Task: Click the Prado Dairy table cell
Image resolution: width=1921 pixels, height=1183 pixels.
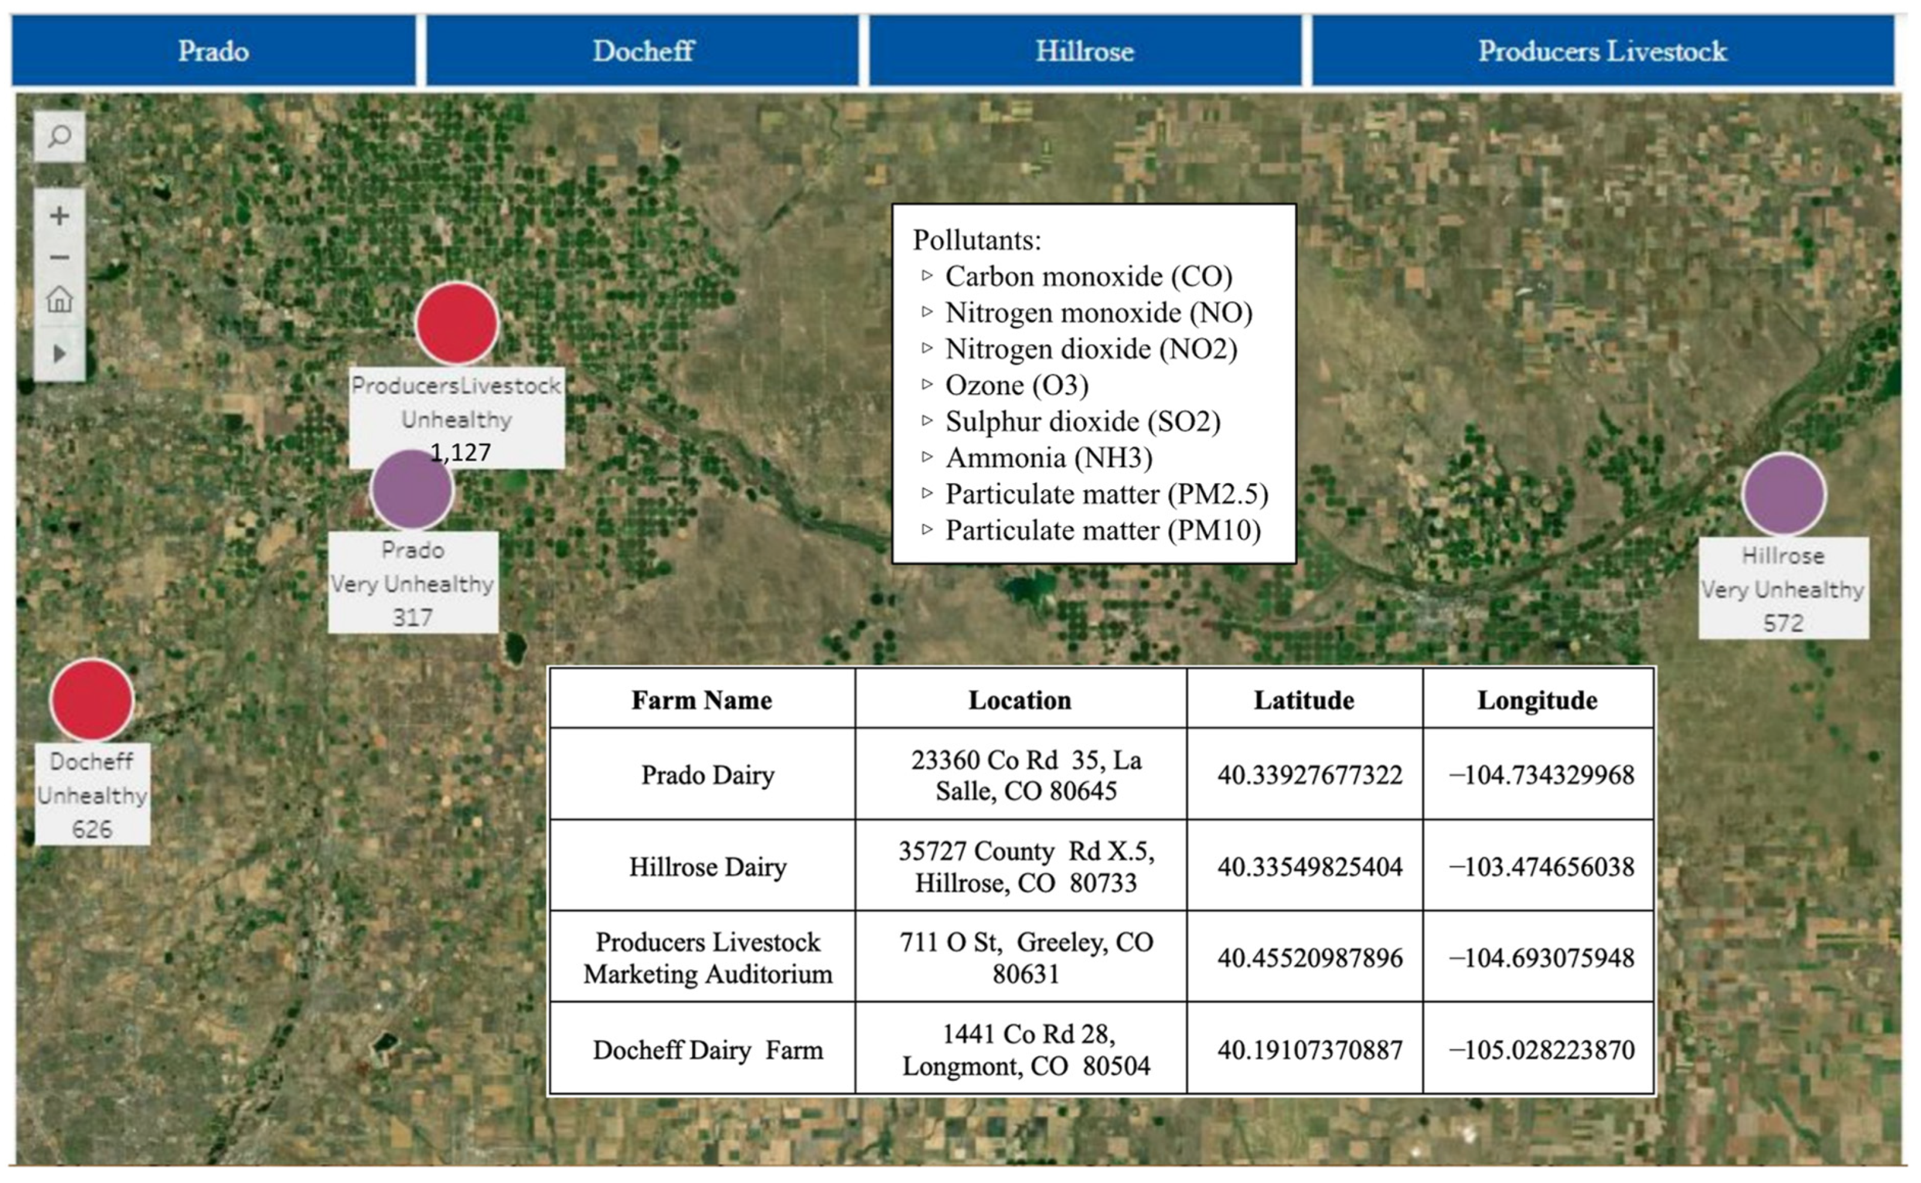Action: pyautogui.click(x=707, y=774)
